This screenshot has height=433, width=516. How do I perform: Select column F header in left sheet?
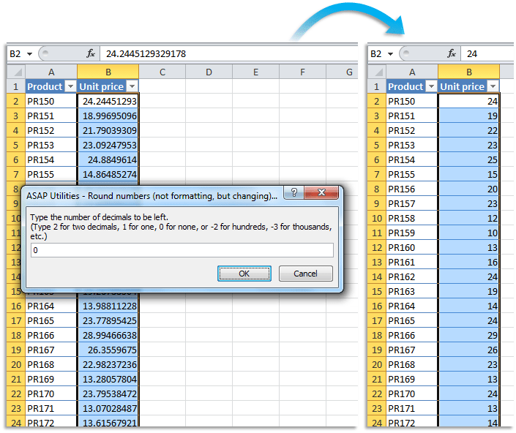pos(302,72)
